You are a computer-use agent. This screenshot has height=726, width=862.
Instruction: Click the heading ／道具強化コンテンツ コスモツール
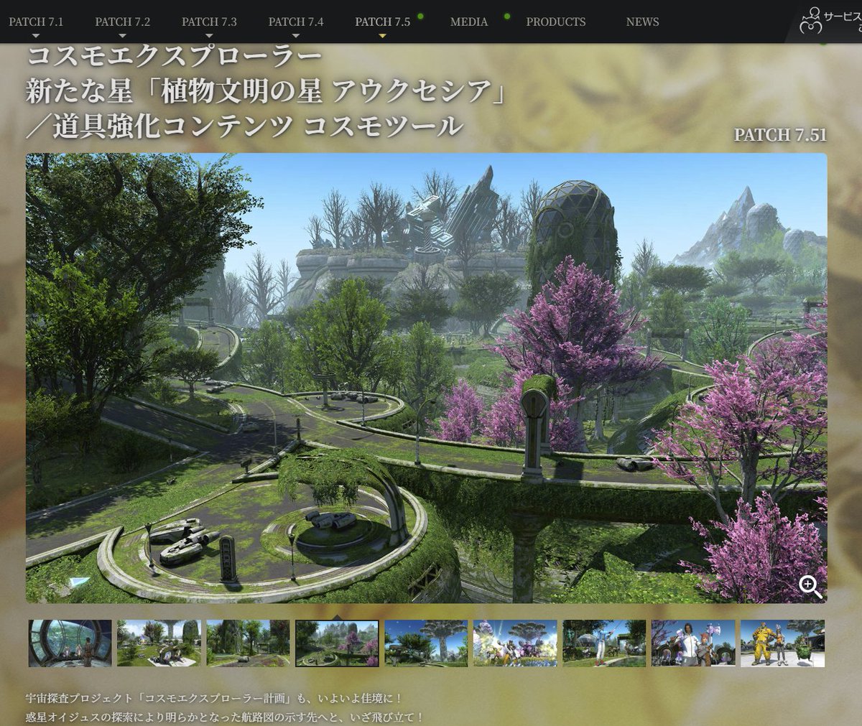[244, 126]
